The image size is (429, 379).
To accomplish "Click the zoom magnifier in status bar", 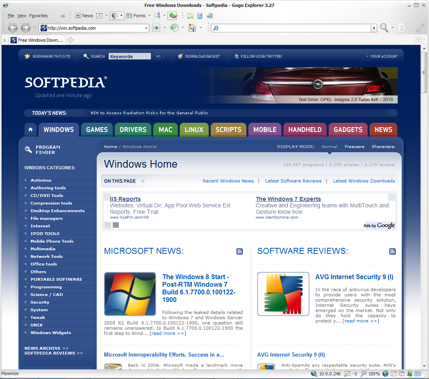I will pyautogui.click(x=364, y=373).
